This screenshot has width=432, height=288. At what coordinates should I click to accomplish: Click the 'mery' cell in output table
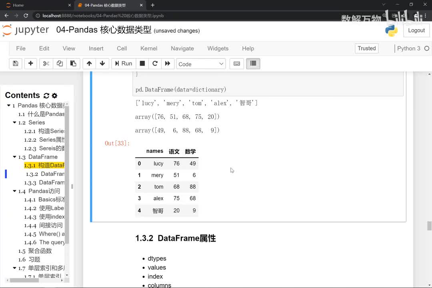[x=157, y=175]
